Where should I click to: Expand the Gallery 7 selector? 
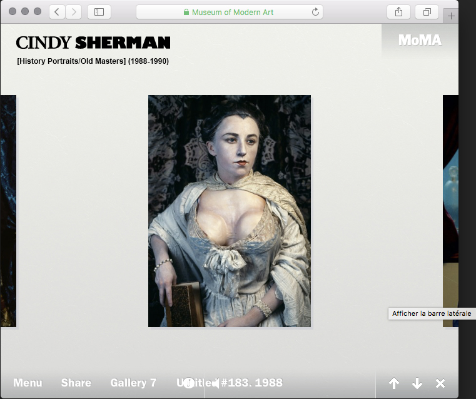[x=133, y=383]
